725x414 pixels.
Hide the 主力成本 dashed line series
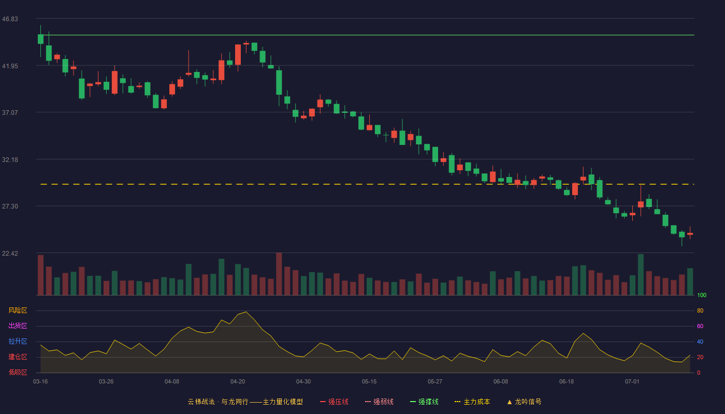472,402
